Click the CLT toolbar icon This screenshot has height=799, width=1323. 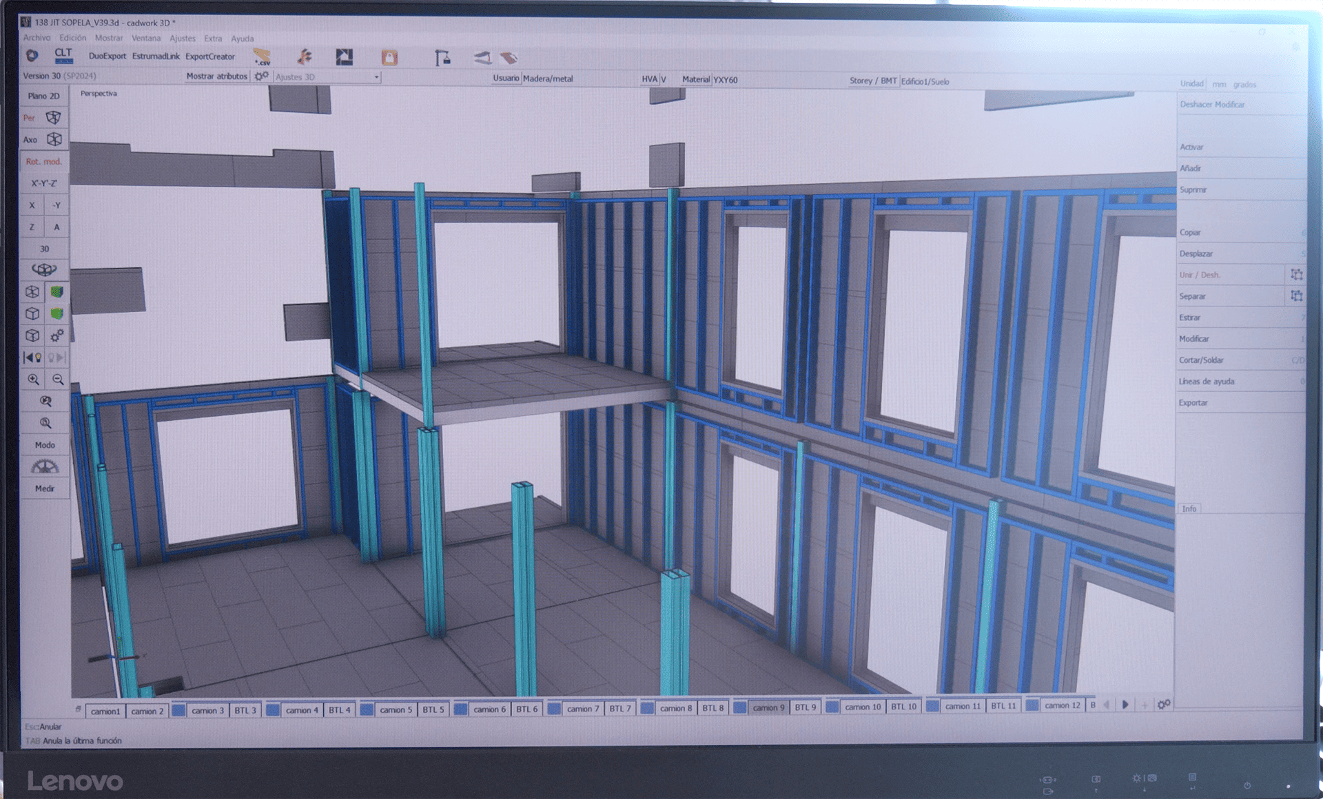63,56
